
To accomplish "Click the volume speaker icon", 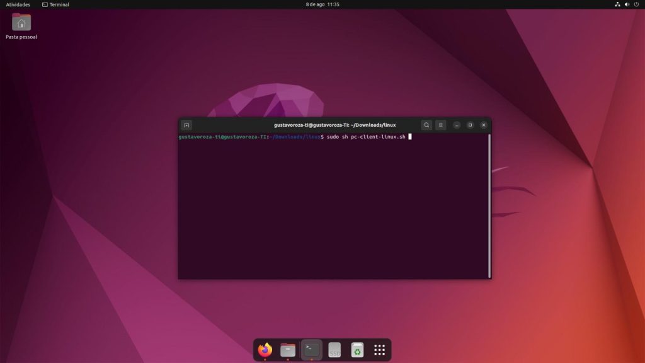I will coord(627,4).
